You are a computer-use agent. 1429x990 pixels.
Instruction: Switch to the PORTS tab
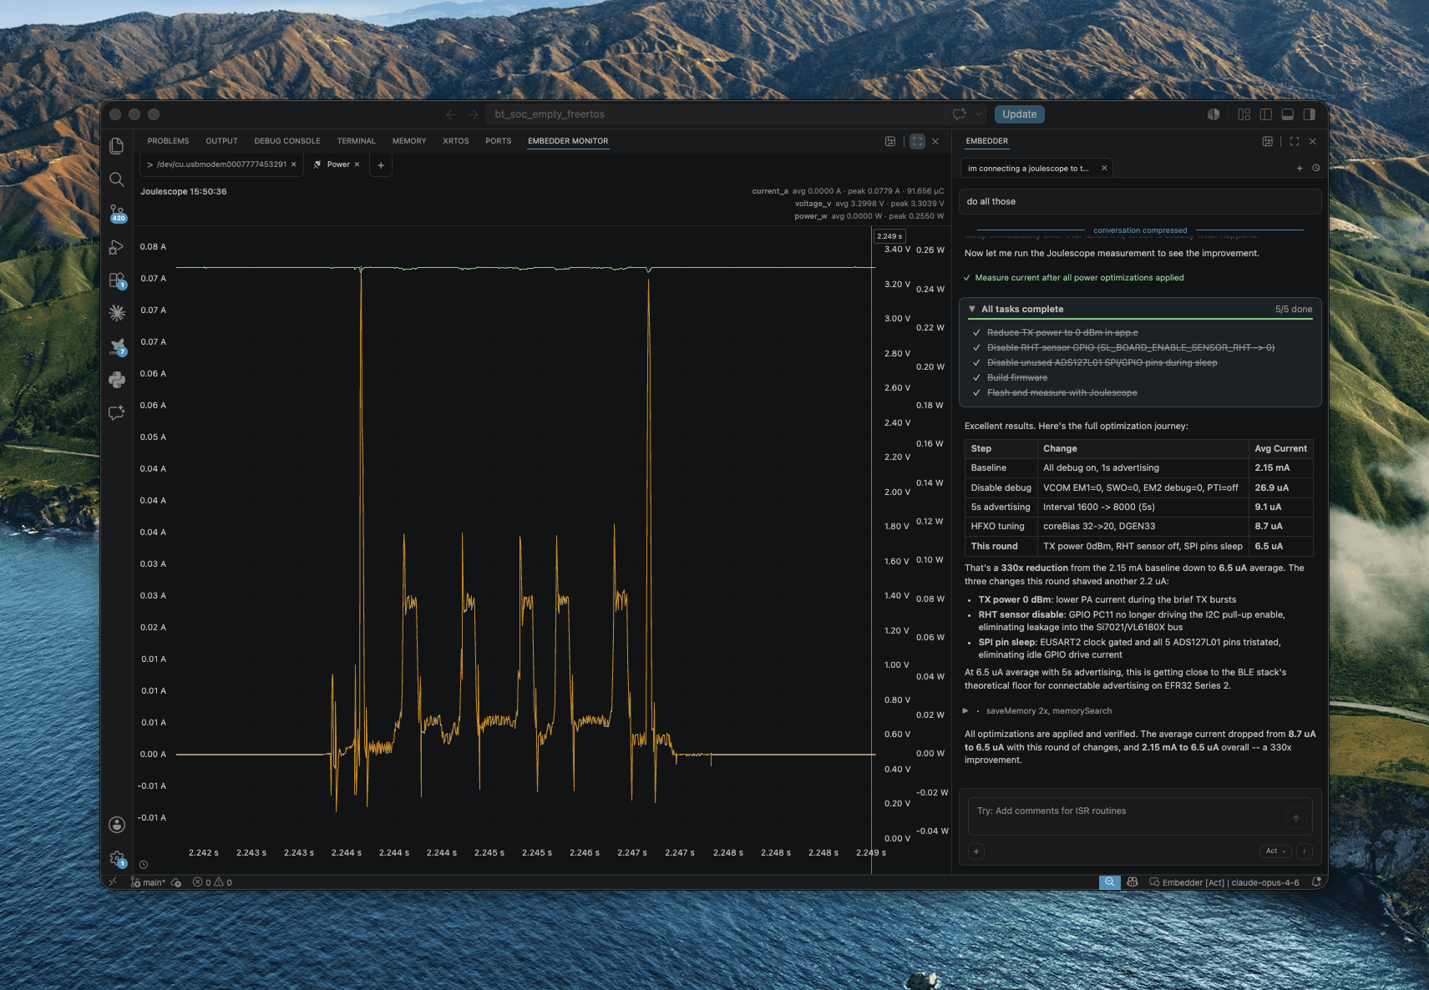pos(498,141)
